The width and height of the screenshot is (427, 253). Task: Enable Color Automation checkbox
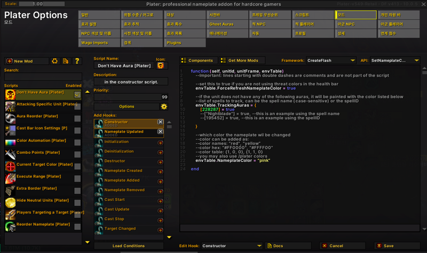pos(77,142)
